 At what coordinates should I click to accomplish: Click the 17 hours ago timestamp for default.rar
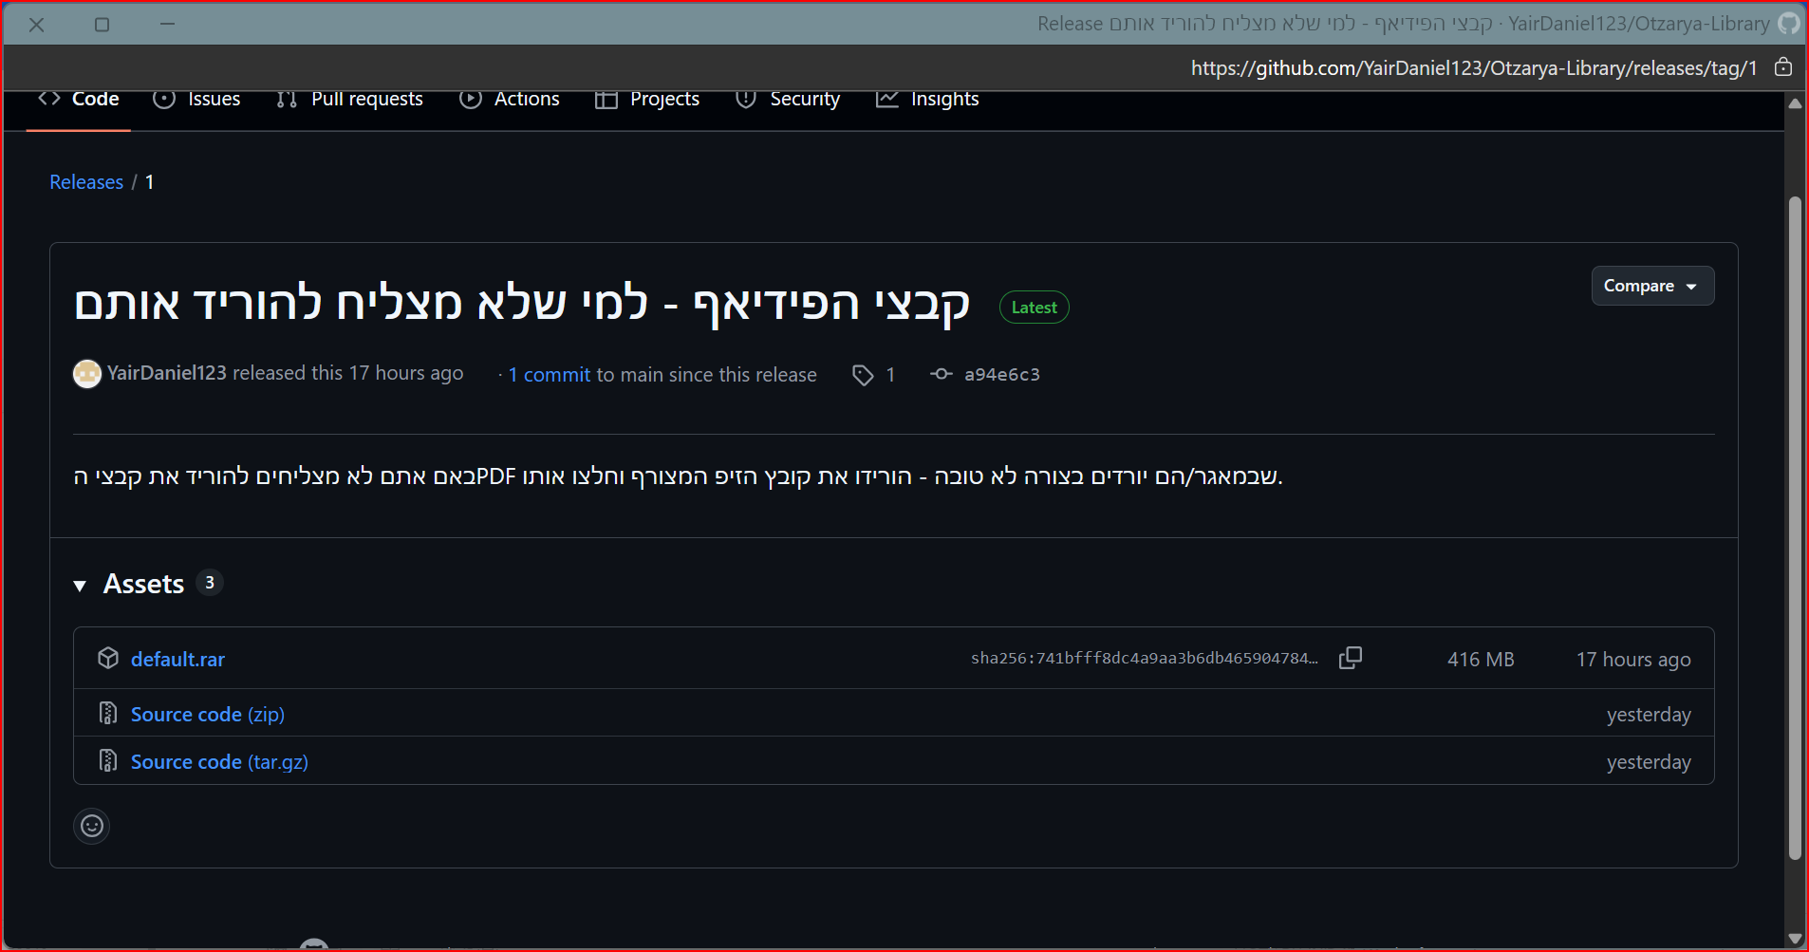tap(1633, 660)
